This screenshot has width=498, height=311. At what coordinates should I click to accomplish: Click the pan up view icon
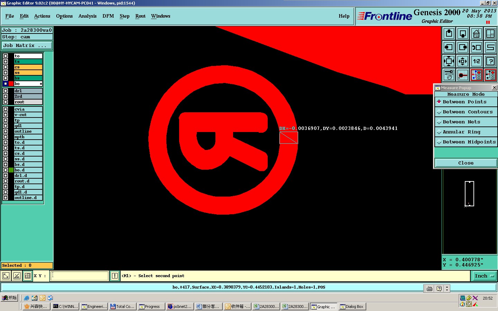coord(449,34)
